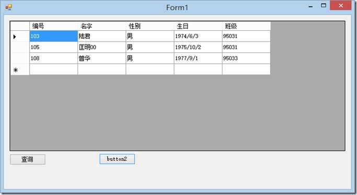357x195 pixels.
Task: Select cell with ID 103
Action: 53,36
